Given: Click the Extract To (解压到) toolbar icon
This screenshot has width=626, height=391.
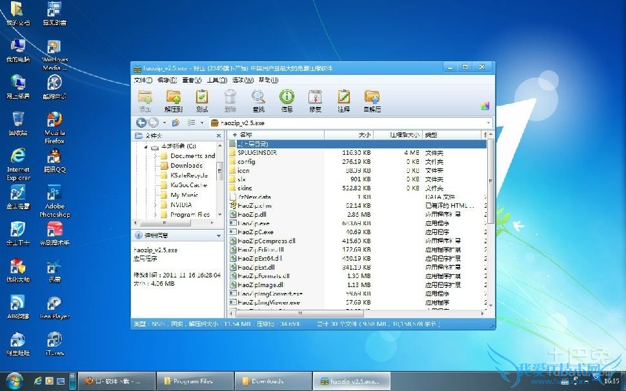Looking at the screenshot, I should [174, 98].
